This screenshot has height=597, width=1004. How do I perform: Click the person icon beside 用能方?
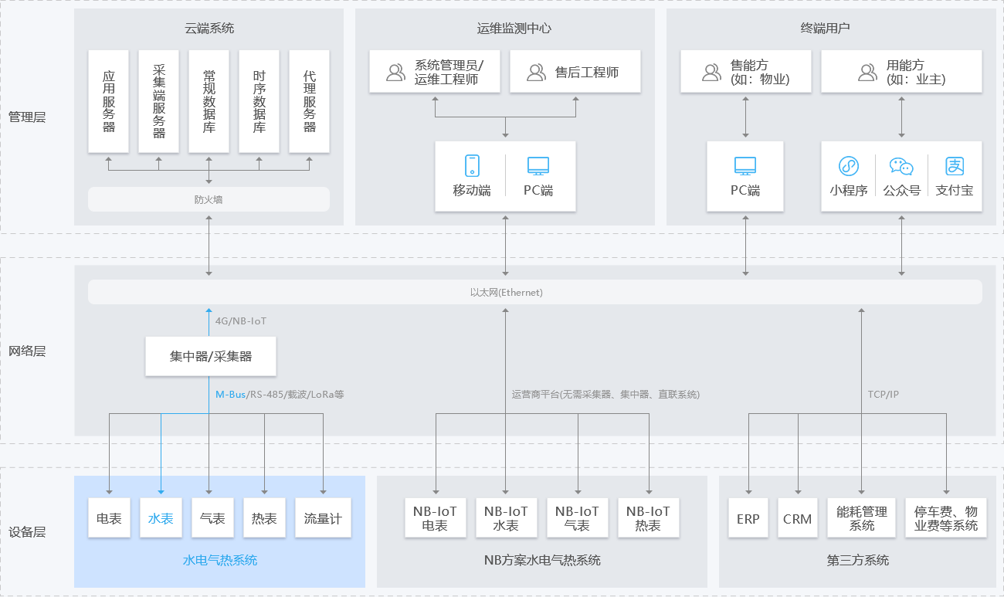pos(867,73)
